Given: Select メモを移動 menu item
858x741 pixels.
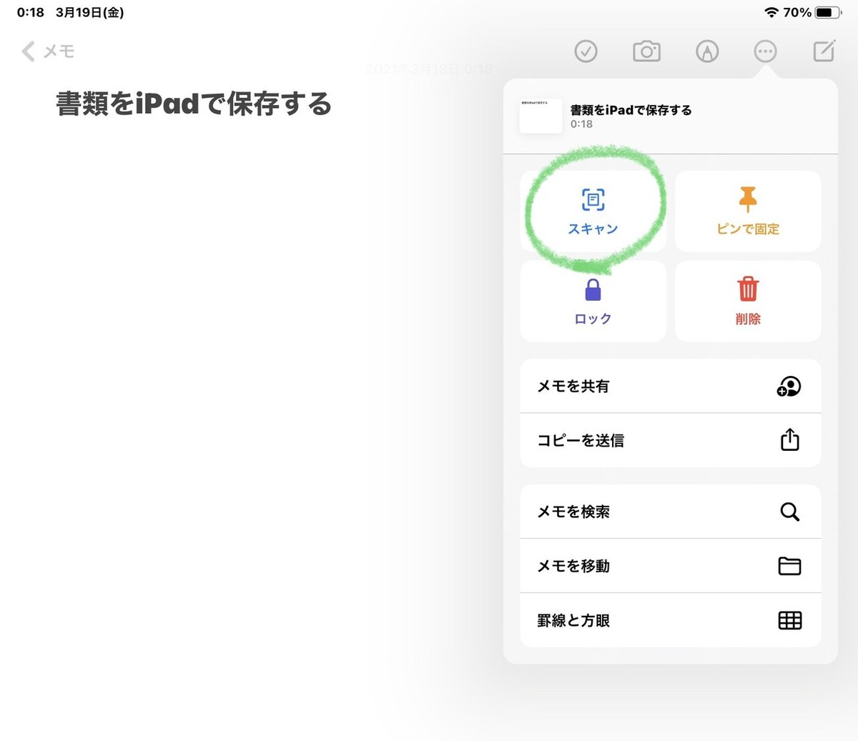Looking at the screenshot, I should (670, 566).
